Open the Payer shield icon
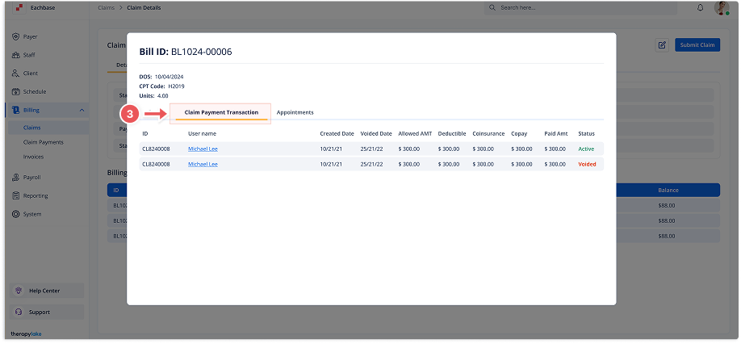Image resolution: width=741 pixels, height=344 pixels. tap(15, 36)
